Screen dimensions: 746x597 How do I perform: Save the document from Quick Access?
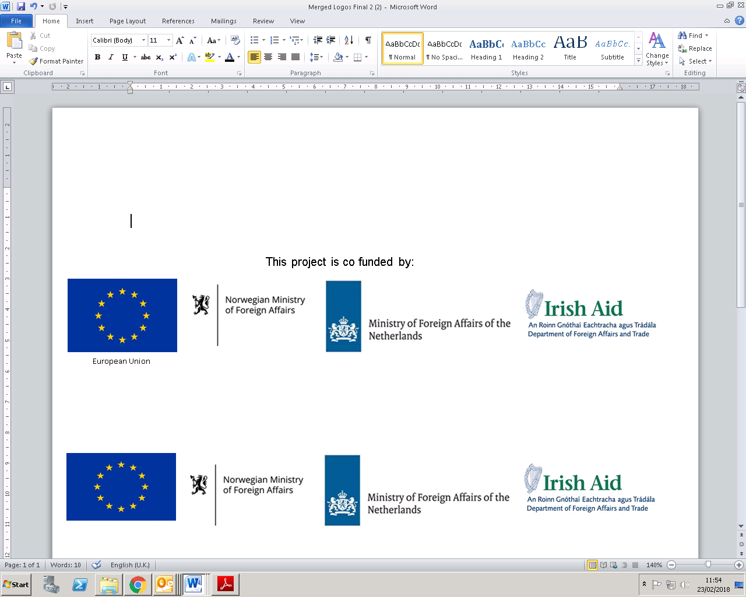coord(21,6)
